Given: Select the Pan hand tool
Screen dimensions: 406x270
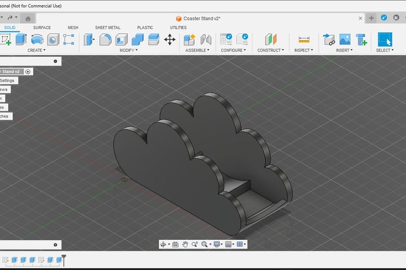Looking at the screenshot, I should point(185,244).
